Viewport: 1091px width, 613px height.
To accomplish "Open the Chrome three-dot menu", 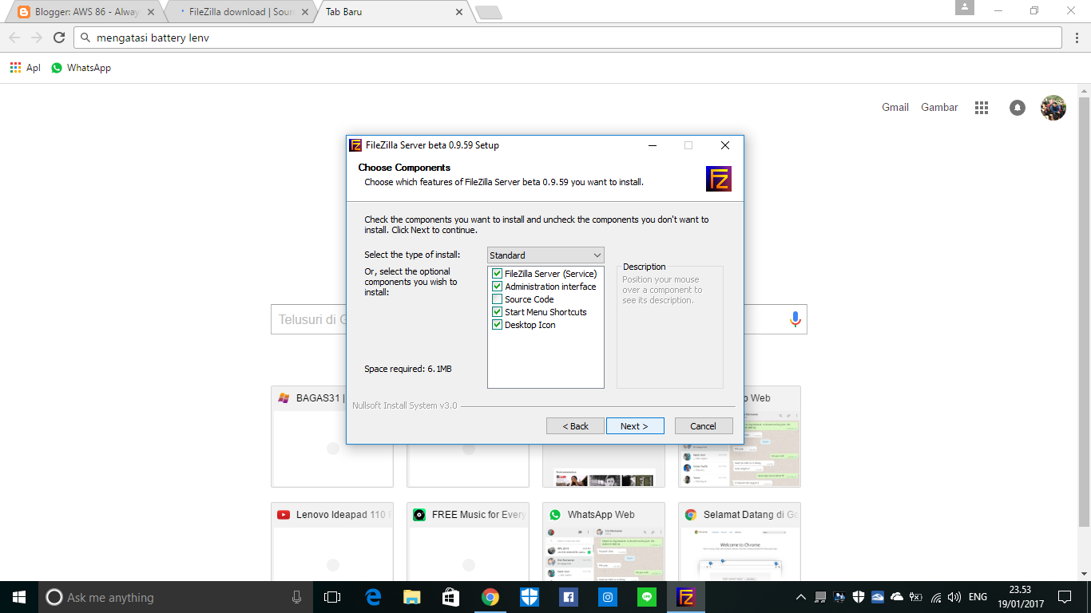I will pos(1077,38).
